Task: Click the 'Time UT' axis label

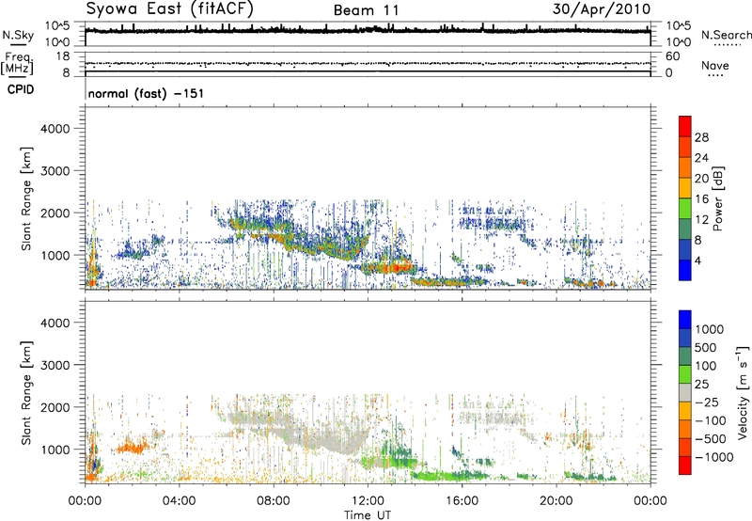Action: pos(368,515)
